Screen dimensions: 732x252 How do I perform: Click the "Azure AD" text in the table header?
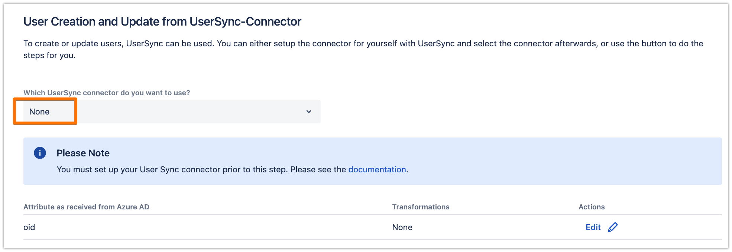point(133,207)
